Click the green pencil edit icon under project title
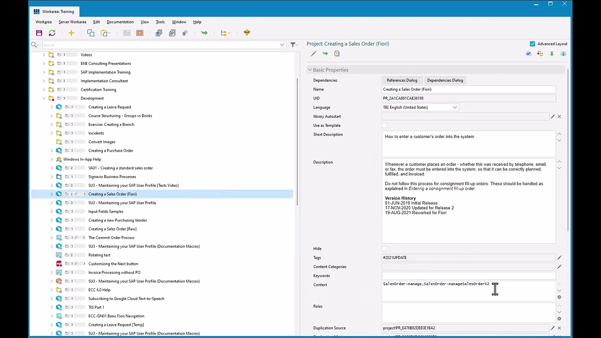The height and width of the screenshot is (338, 601). (x=314, y=54)
